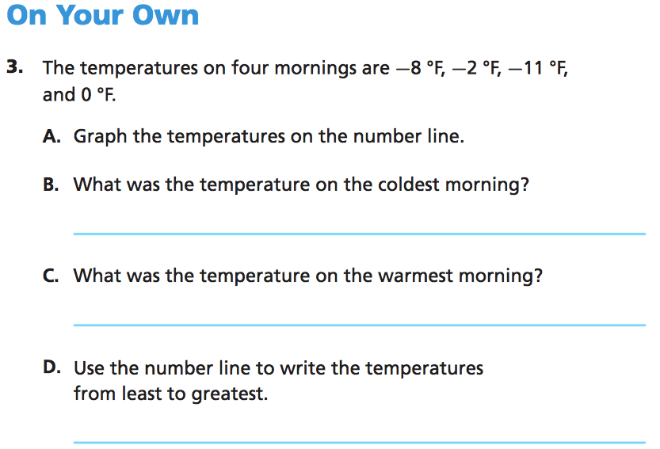660x449 pixels.
Task: Click the −11 °F temperature value
Action: (x=543, y=68)
